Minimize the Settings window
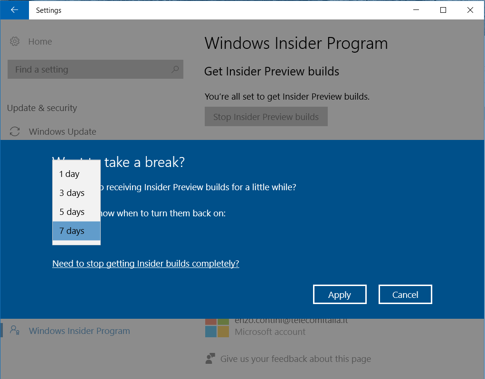Image resolution: width=485 pixels, height=379 pixels. click(x=416, y=10)
